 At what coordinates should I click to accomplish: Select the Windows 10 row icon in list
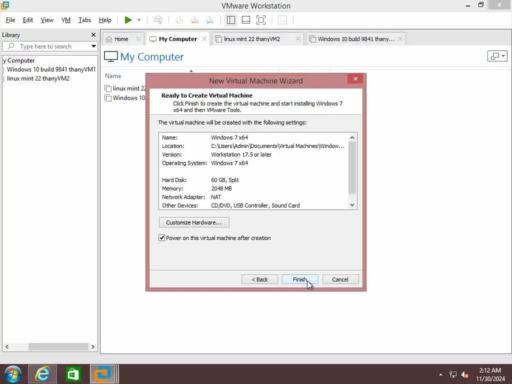(x=108, y=98)
